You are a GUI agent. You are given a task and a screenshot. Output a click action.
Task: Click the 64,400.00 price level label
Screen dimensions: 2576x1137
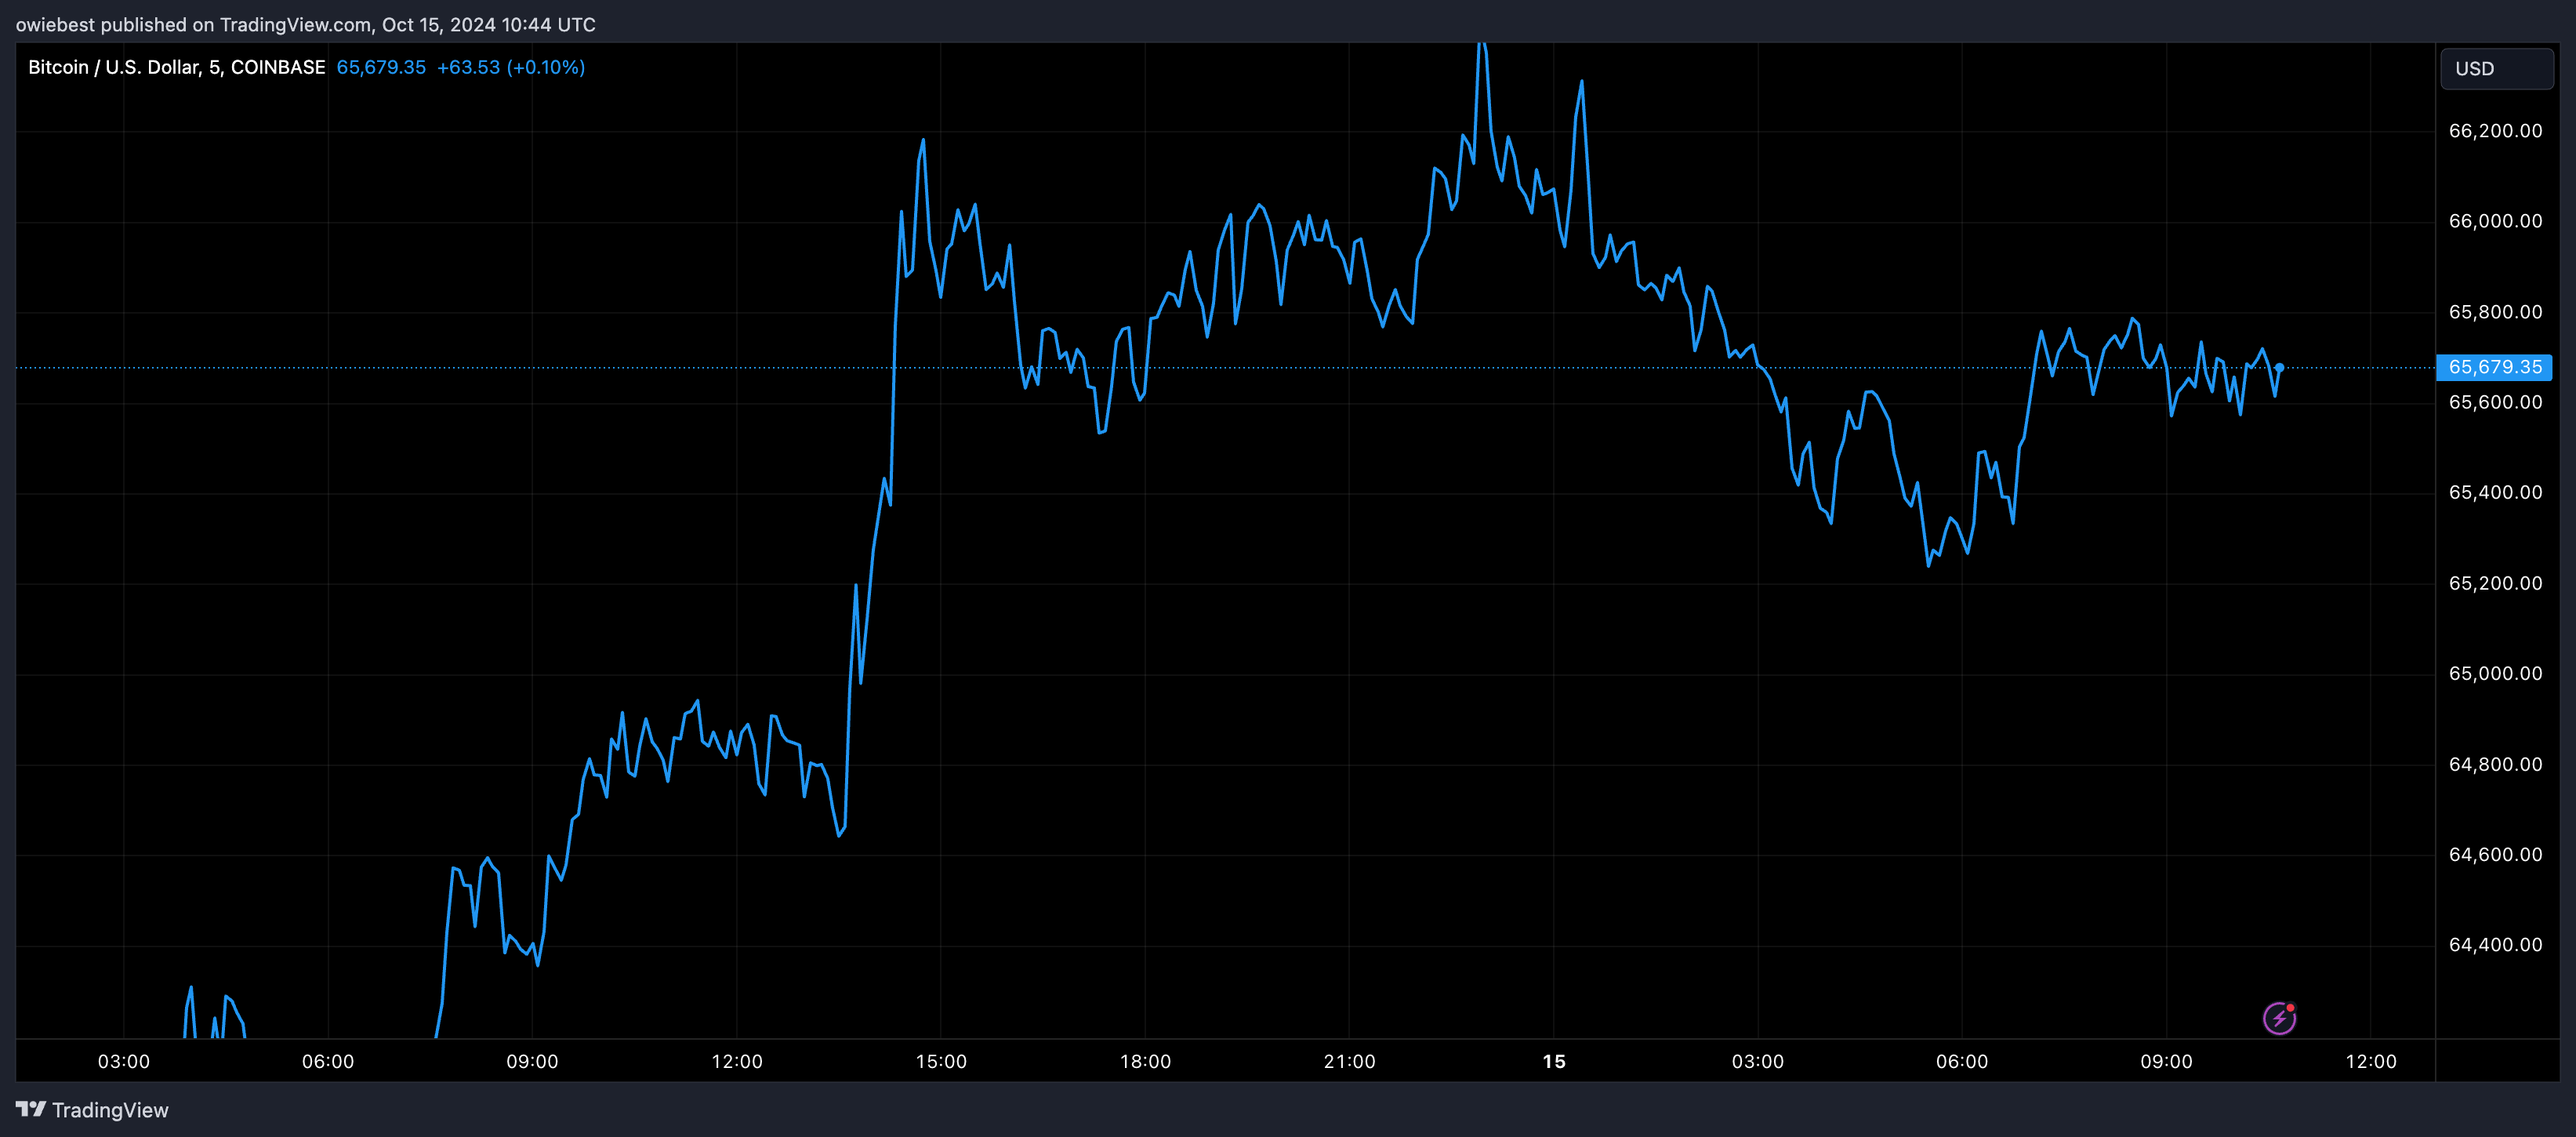(2495, 944)
